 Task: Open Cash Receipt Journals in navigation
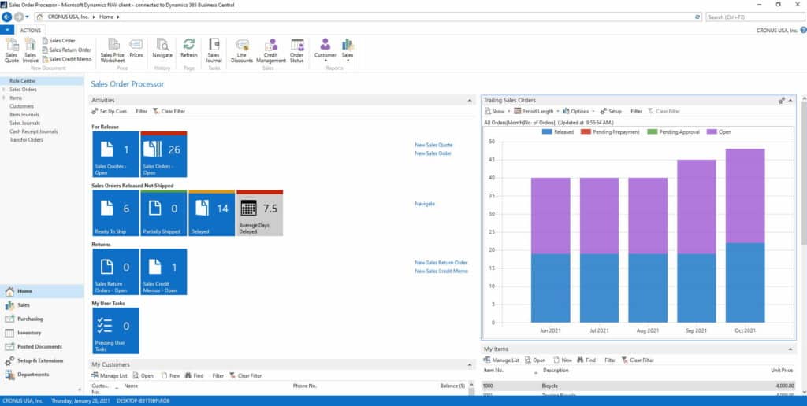pos(33,131)
